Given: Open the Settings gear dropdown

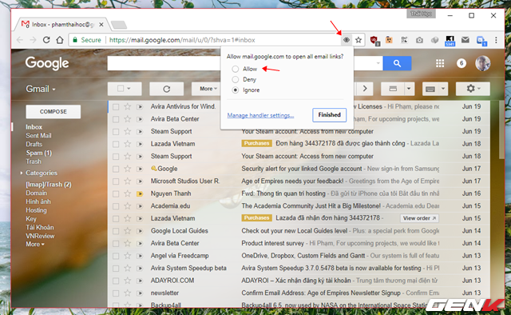Looking at the screenshot, I should pyautogui.click(x=473, y=89).
